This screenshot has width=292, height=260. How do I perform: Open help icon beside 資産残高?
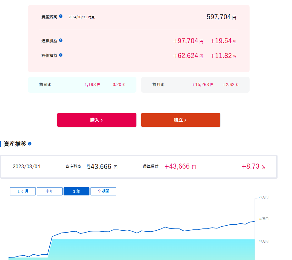[x=61, y=16]
